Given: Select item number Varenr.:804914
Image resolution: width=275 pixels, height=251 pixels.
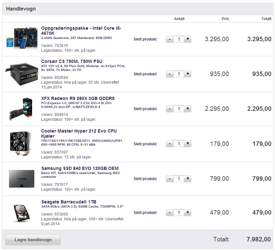Looking at the screenshot, I should point(54,115).
